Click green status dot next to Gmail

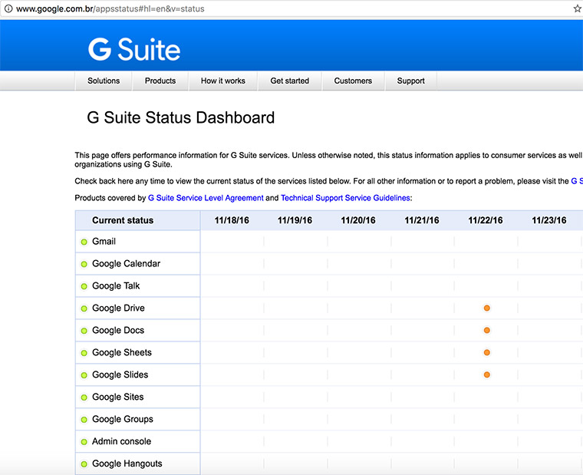click(84, 242)
